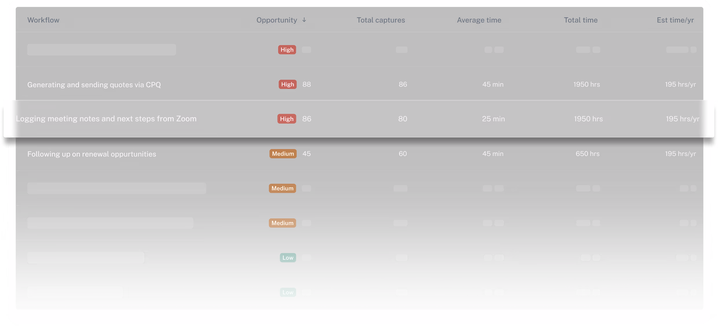This screenshot has width=718, height=327.
Task: Sort by the Workflow column header
Action: pyautogui.click(x=43, y=20)
